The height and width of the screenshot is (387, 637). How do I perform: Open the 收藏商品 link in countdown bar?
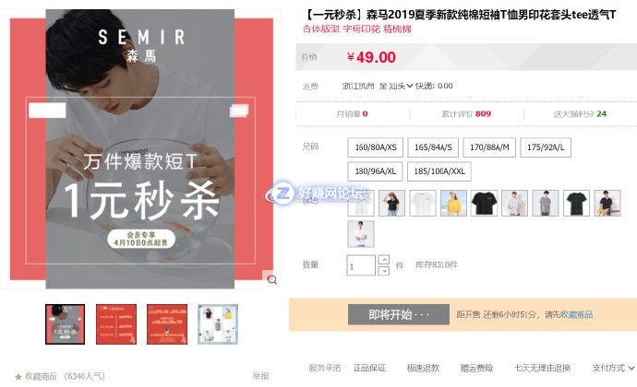(x=576, y=314)
